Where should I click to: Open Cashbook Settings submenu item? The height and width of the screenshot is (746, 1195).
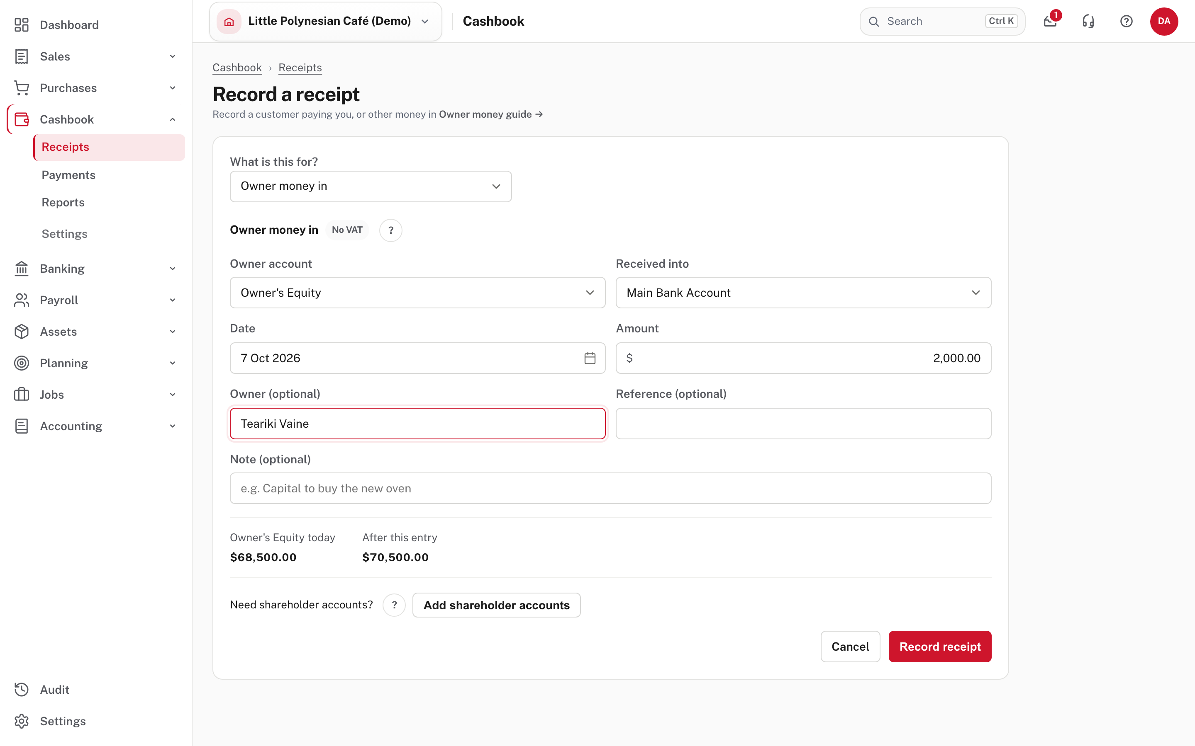(65, 234)
